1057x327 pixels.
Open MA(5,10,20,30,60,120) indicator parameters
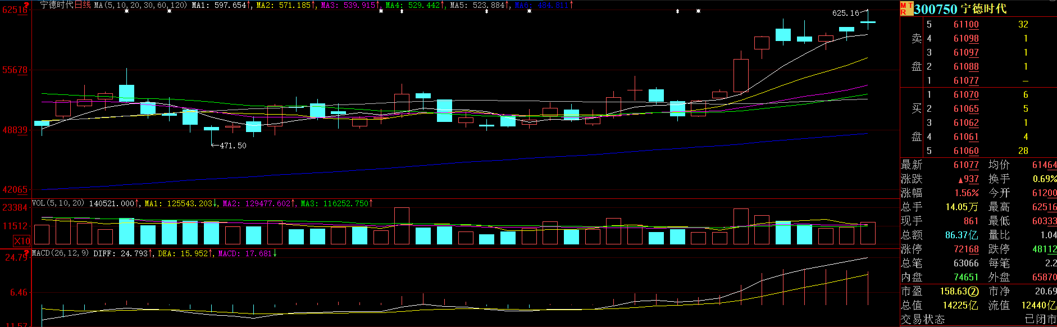click(x=140, y=5)
